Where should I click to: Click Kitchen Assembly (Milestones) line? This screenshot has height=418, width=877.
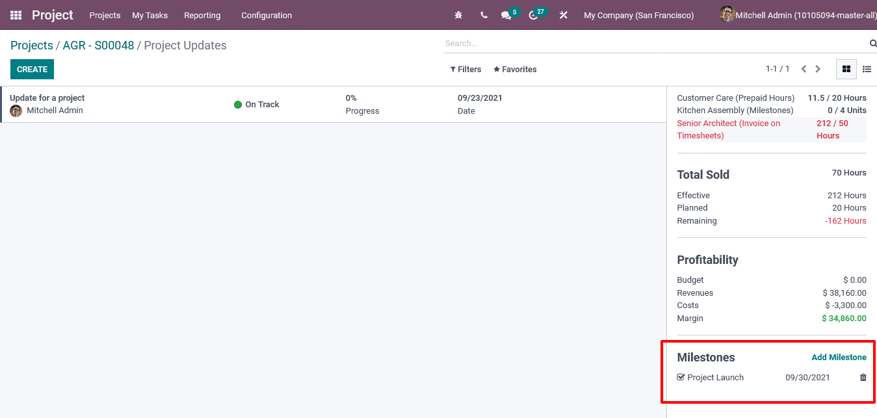[772, 111]
